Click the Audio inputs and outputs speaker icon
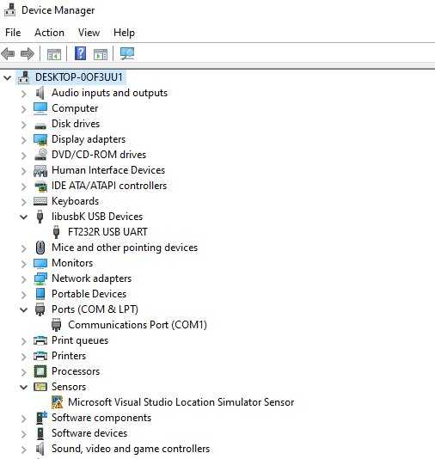435x459 pixels. (40, 93)
